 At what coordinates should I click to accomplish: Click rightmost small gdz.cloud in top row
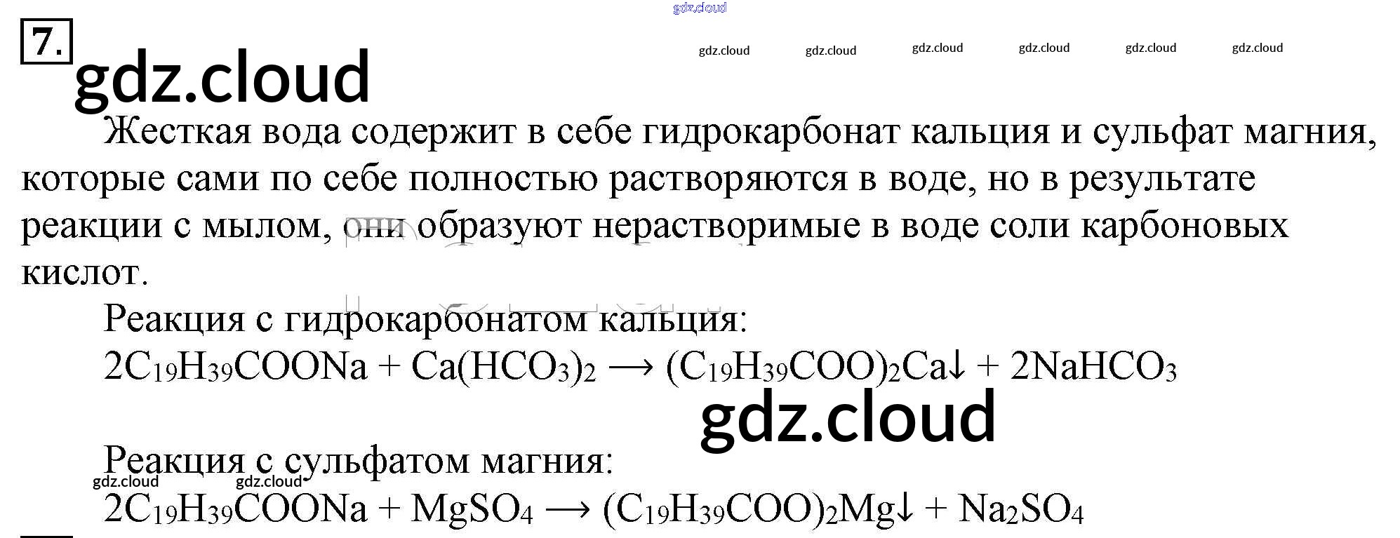(1257, 48)
